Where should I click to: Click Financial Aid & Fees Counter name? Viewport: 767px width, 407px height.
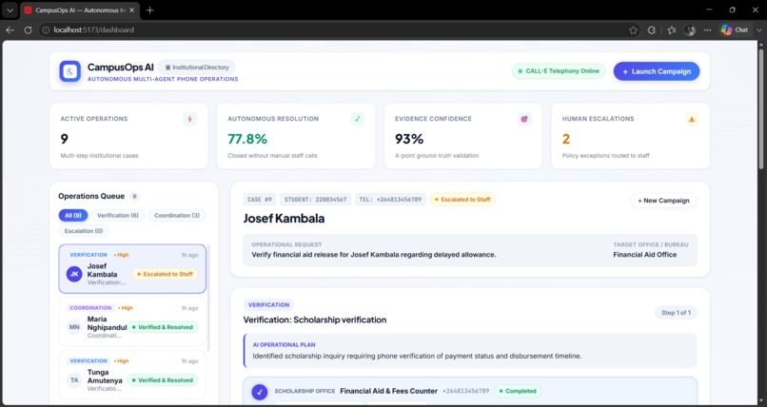pyautogui.click(x=389, y=391)
